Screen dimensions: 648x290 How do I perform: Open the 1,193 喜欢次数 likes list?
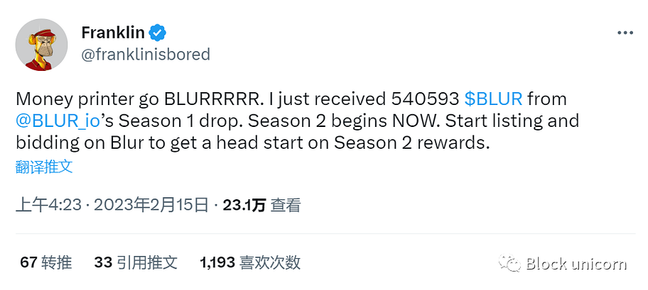250,262
